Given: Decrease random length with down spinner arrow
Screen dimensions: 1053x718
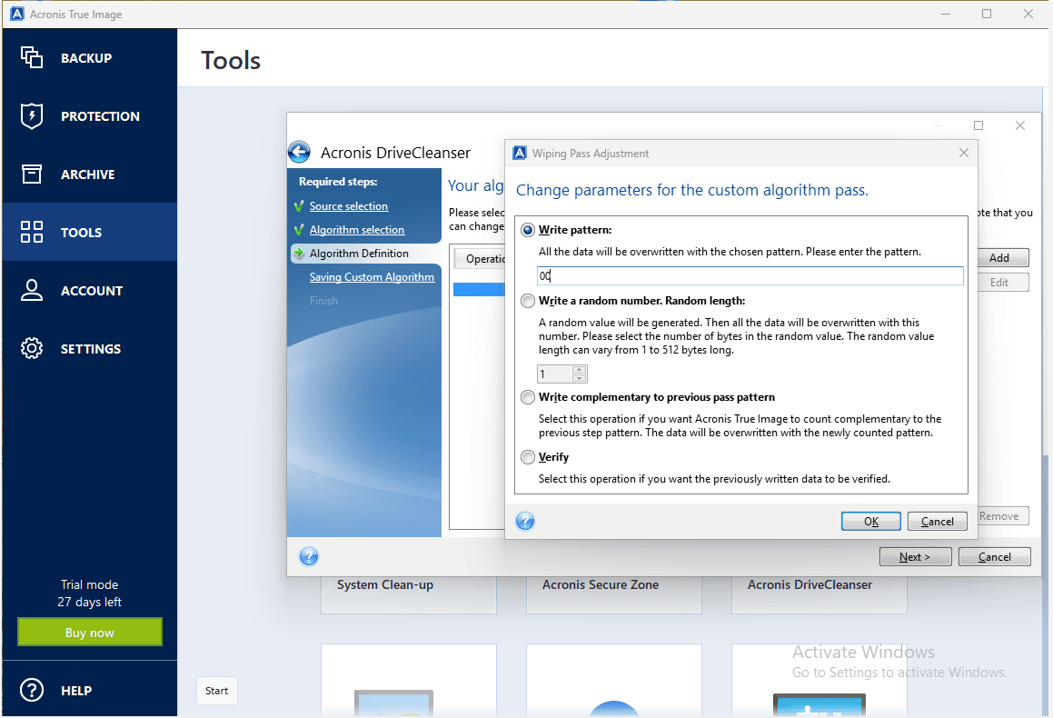Looking at the screenshot, I should [579, 378].
